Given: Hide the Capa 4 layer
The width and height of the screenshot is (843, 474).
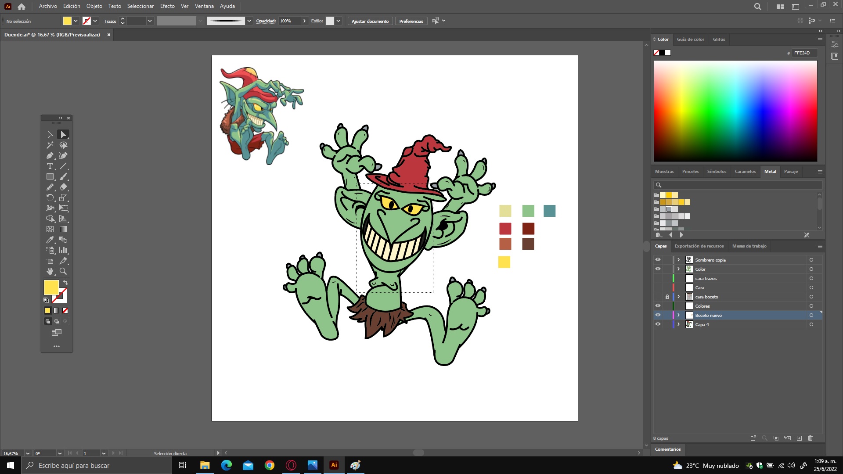Looking at the screenshot, I should pyautogui.click(x=658, y=324).
